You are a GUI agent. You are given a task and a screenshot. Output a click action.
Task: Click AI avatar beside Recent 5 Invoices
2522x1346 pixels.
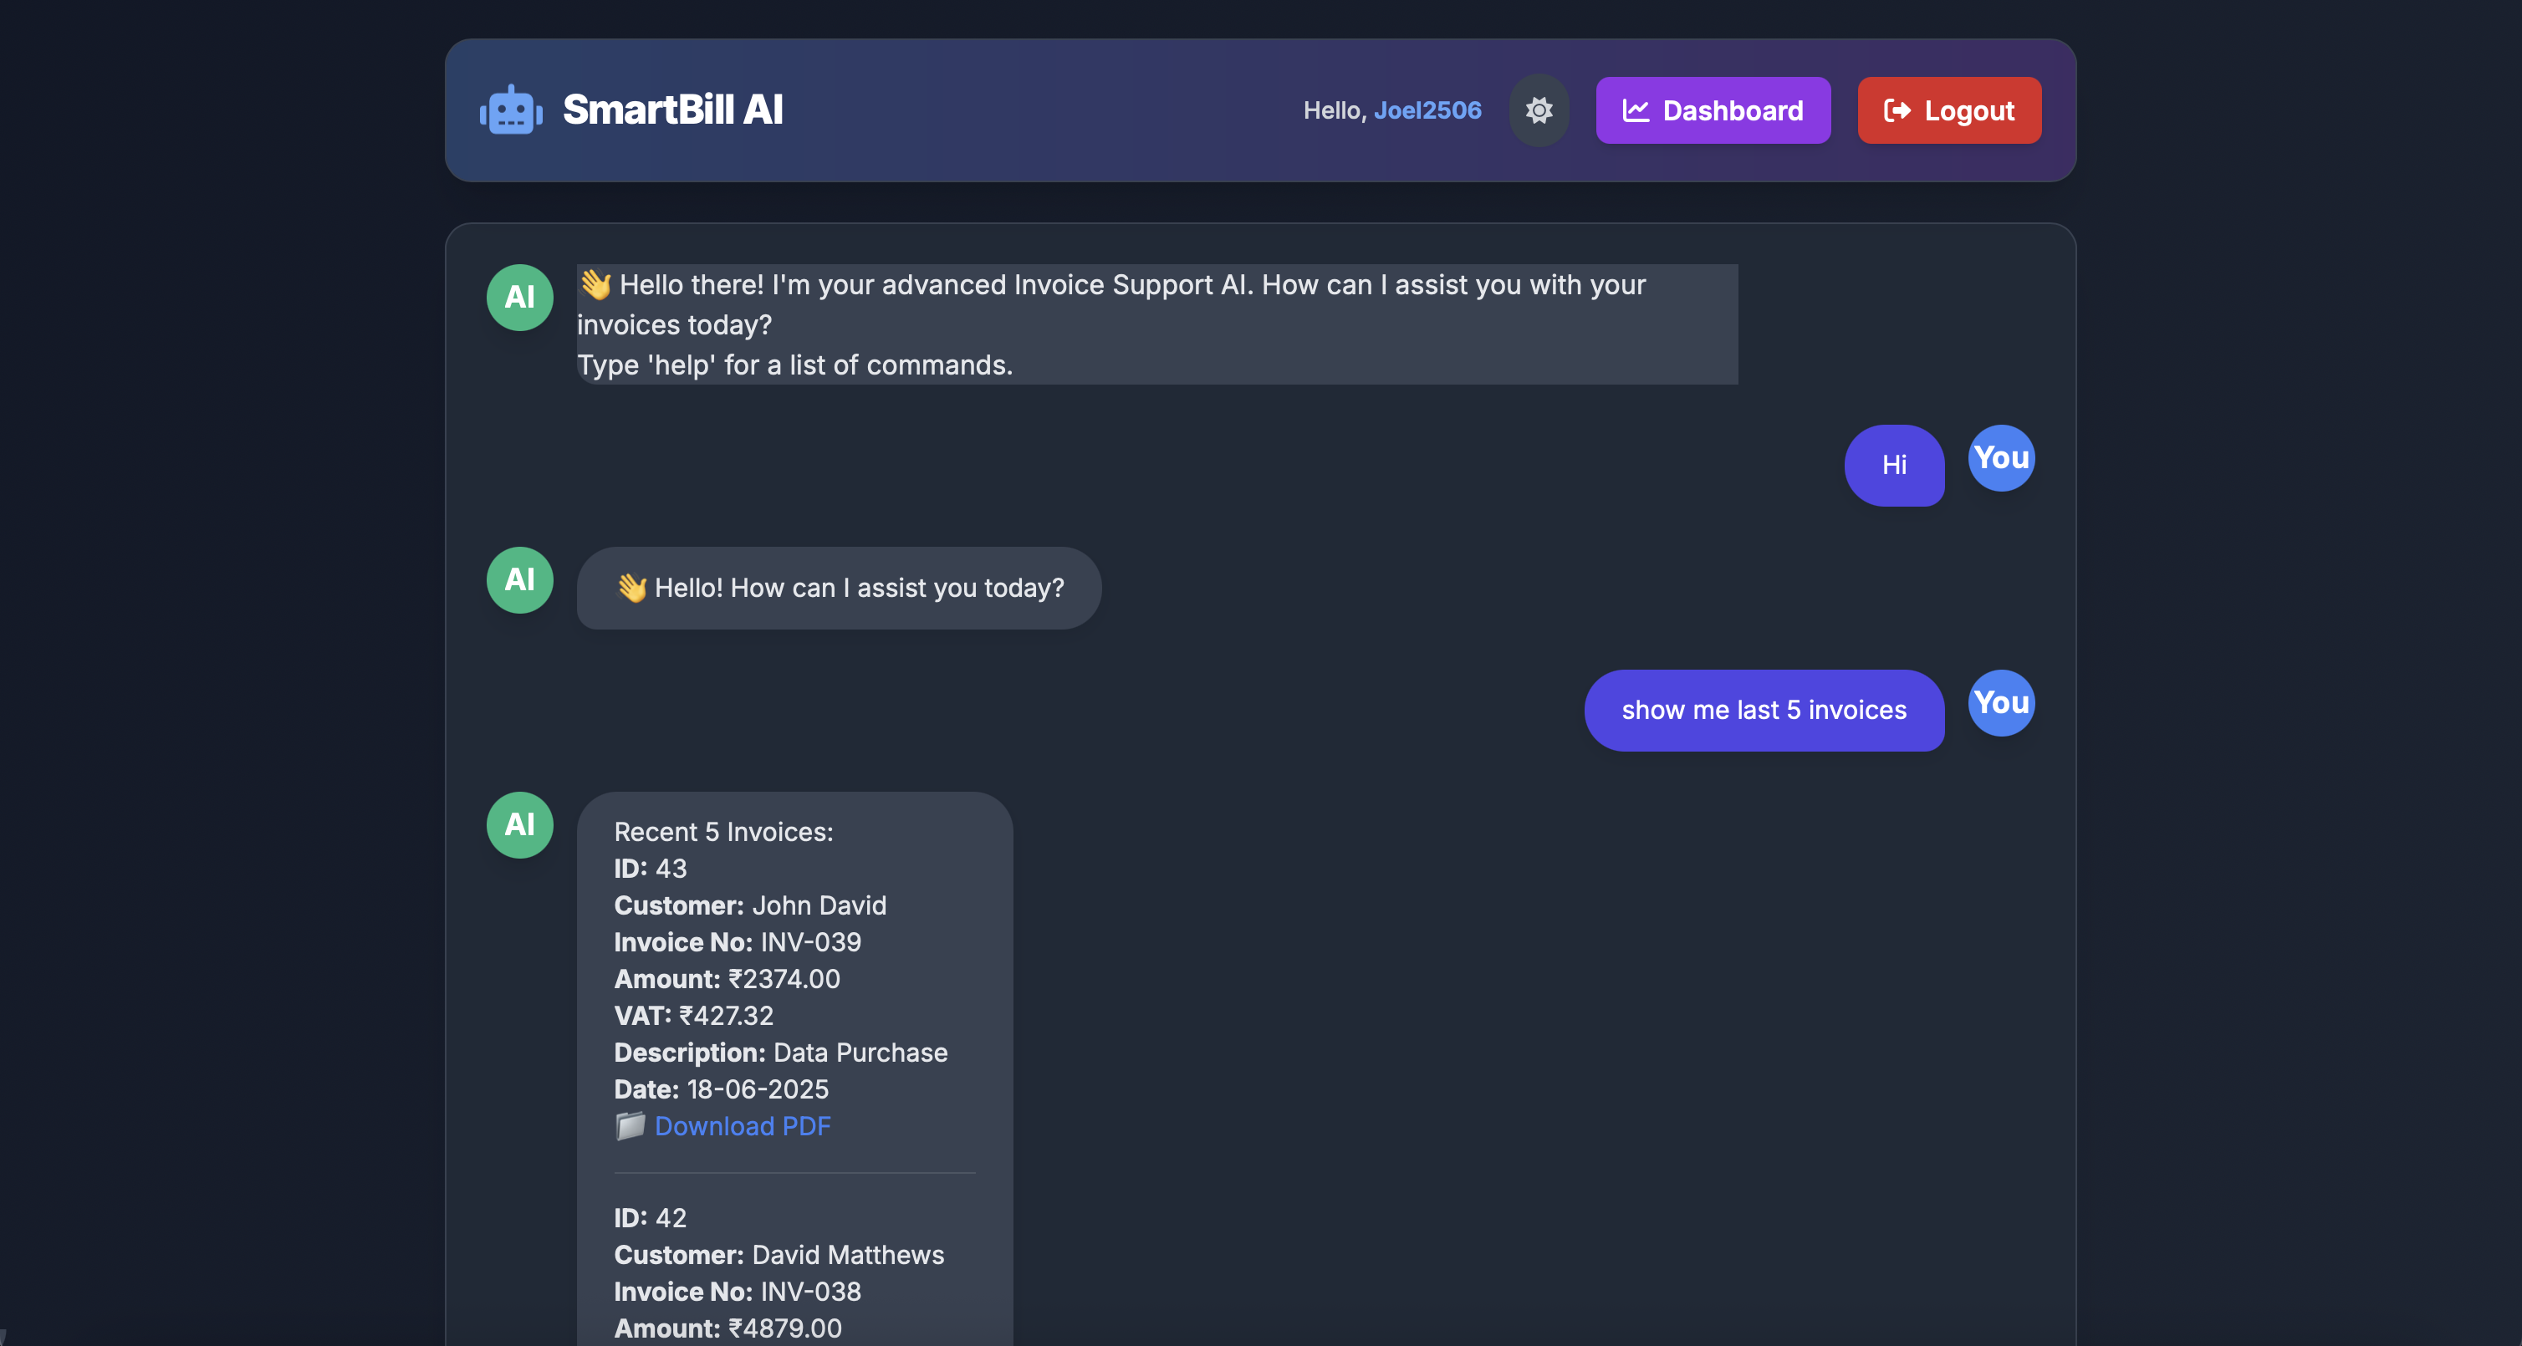519,825
